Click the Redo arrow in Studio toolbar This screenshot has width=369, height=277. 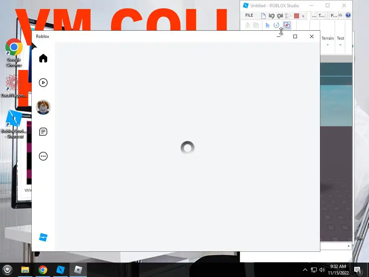point(280,16)
